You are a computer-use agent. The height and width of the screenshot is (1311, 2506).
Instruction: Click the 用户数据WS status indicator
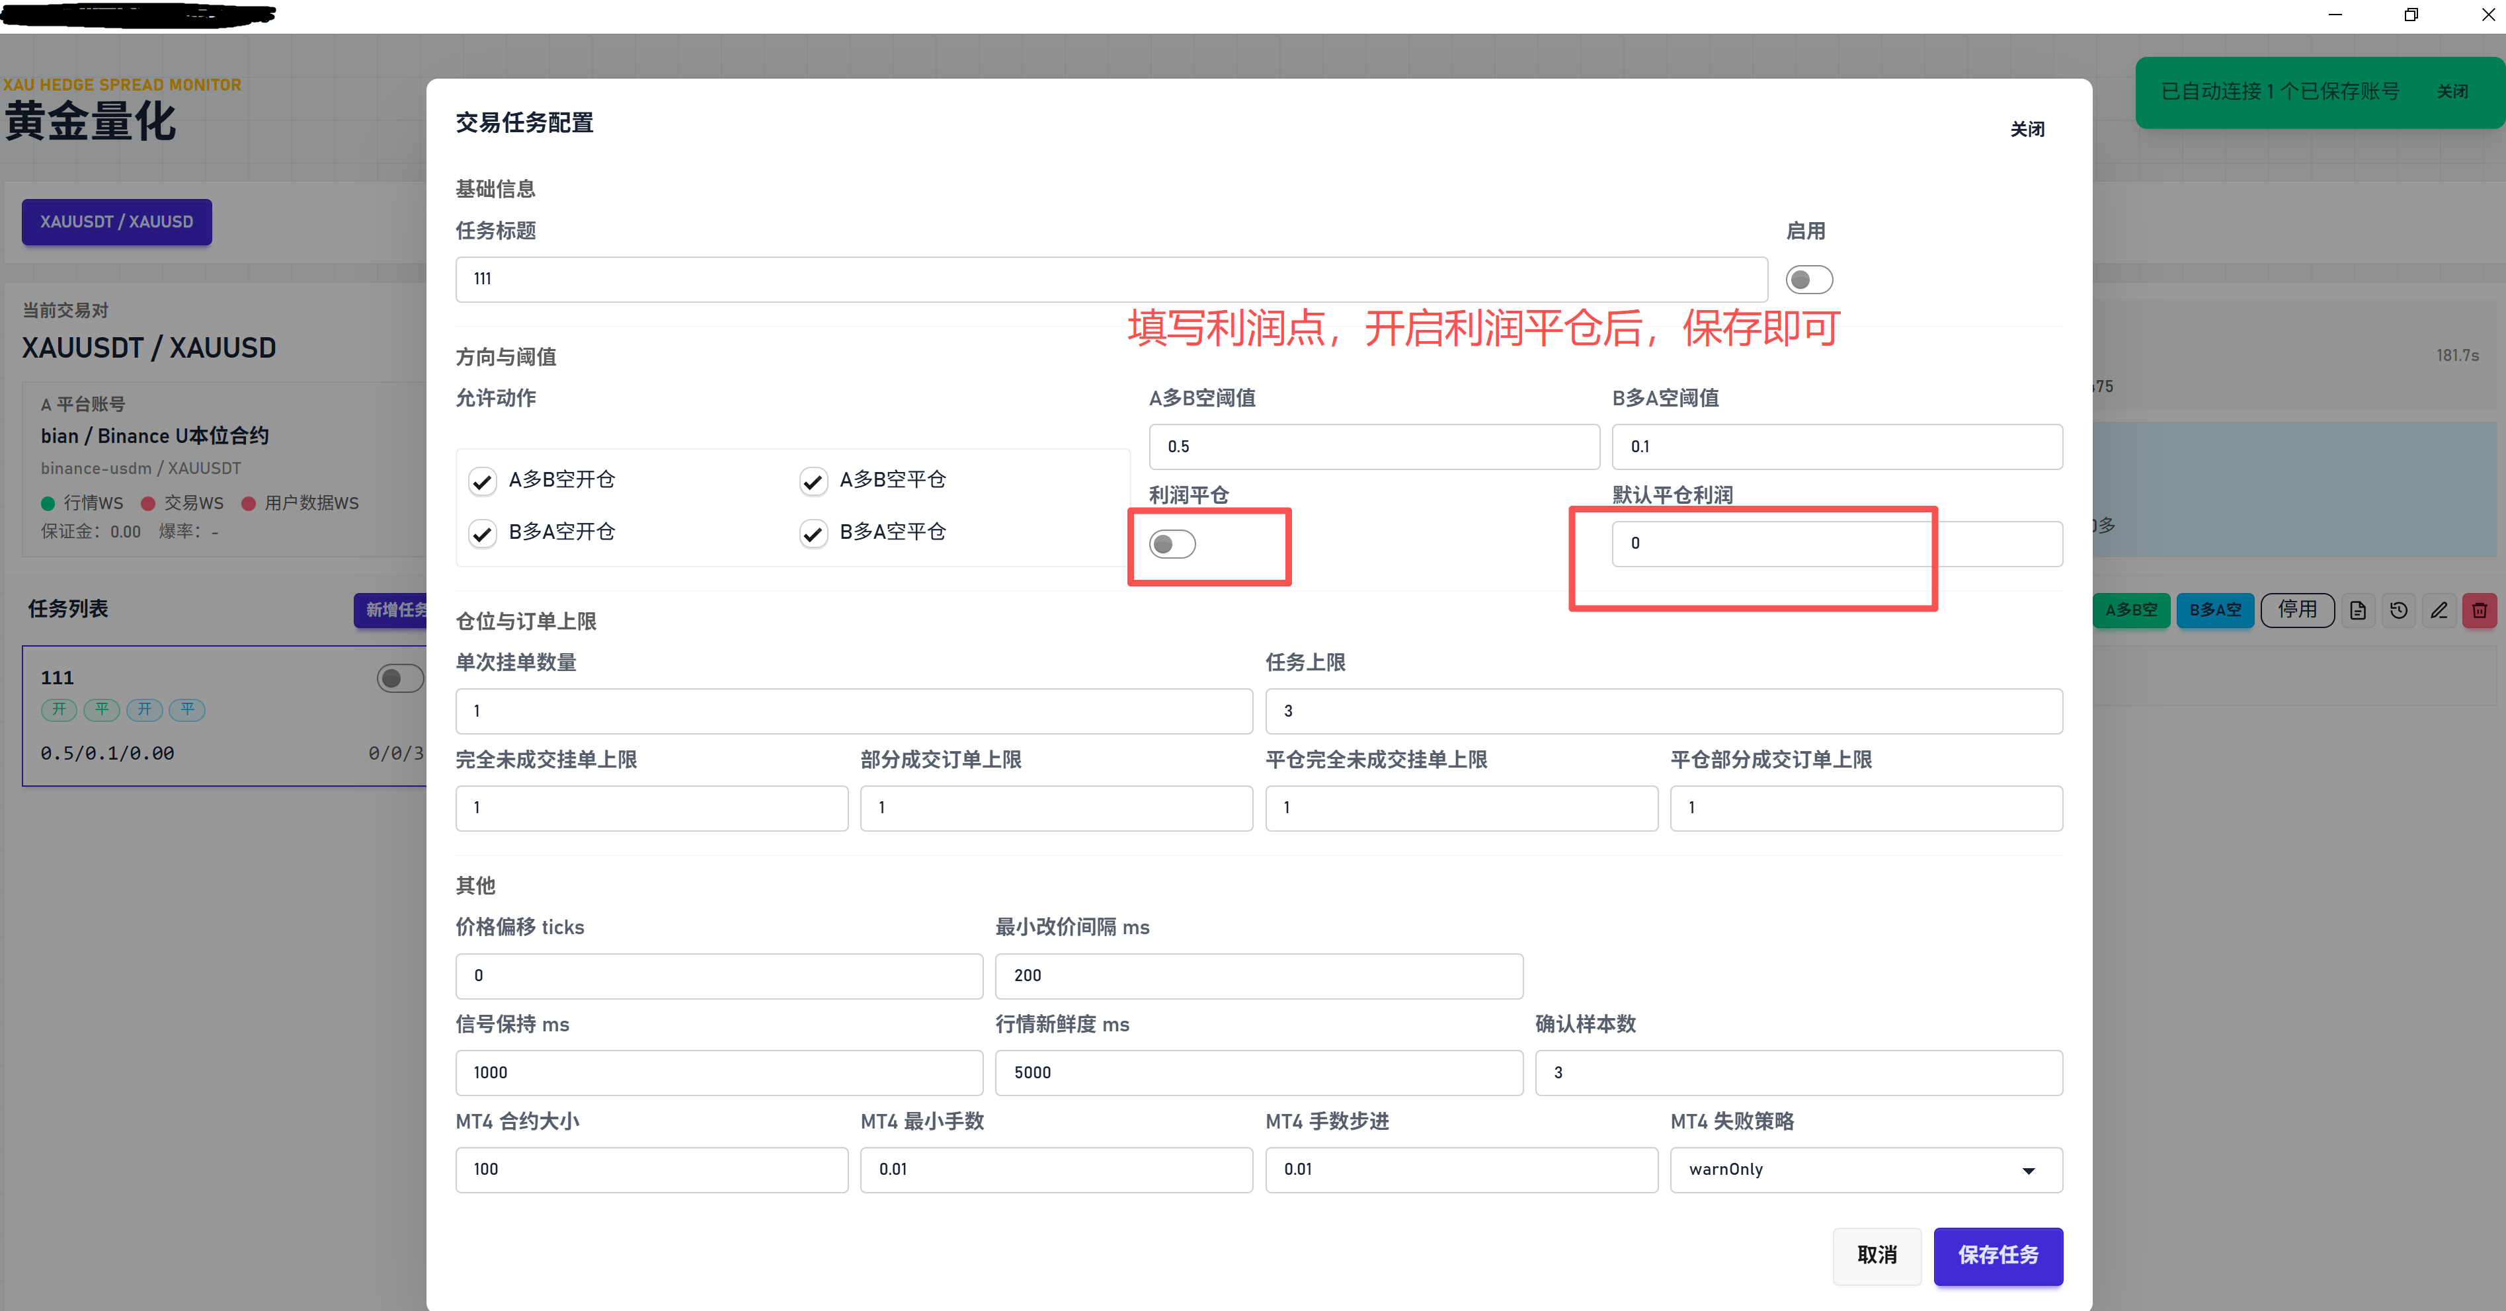pyautogui.click(x=301, y=503)
